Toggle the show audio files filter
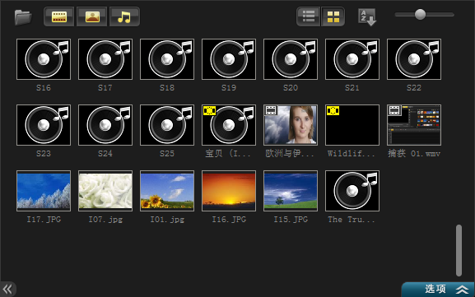Viewport: 475px width, 297px height. [x=124, y=16]
